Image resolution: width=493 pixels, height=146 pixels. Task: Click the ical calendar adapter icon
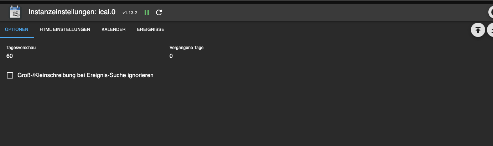point(15,12)
